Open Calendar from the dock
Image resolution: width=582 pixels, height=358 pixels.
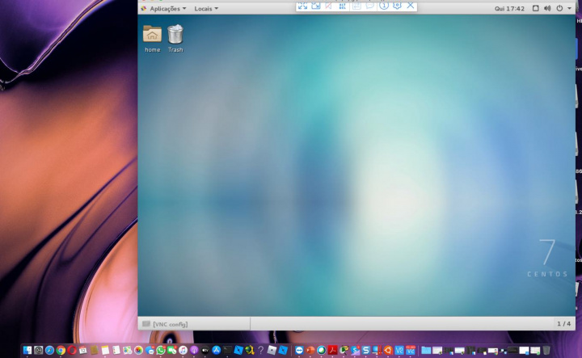83,350
